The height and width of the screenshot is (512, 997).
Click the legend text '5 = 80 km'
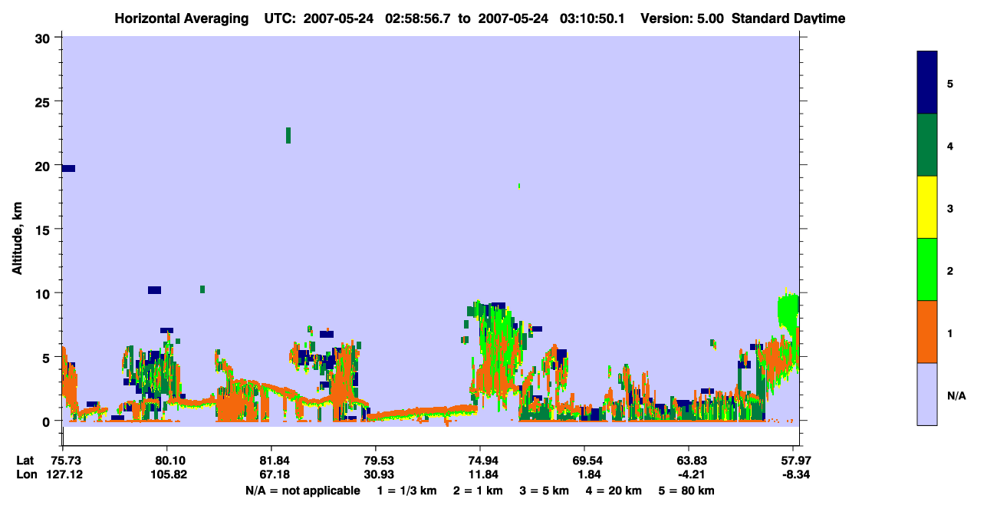coord(686,491)
